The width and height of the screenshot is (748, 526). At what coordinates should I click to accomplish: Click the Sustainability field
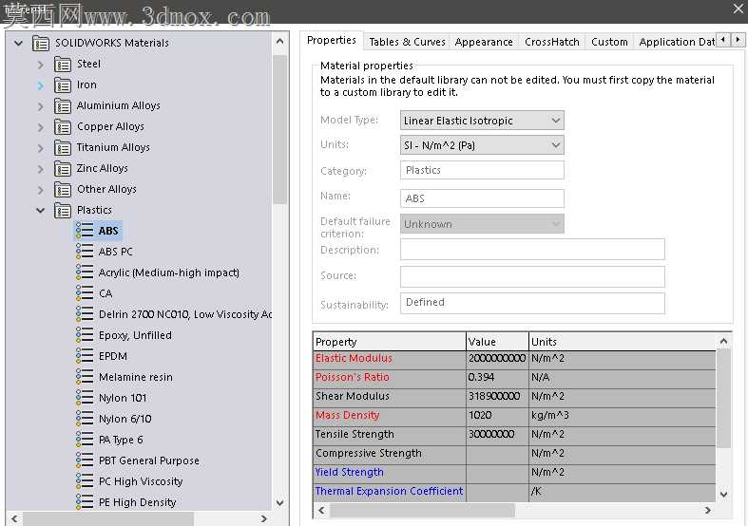click(x=532, y=303)
